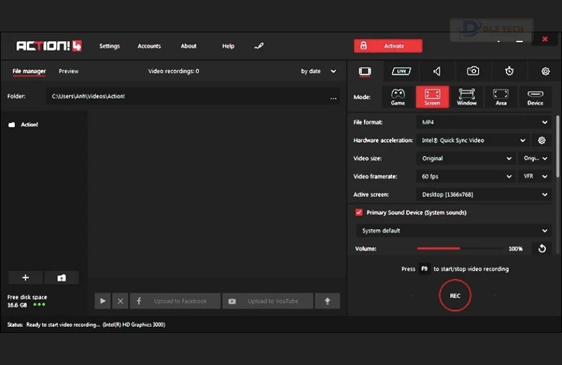Viewport: 562px width, 365px height.
Task: Open the Help menu
Action: coord(228,46)
